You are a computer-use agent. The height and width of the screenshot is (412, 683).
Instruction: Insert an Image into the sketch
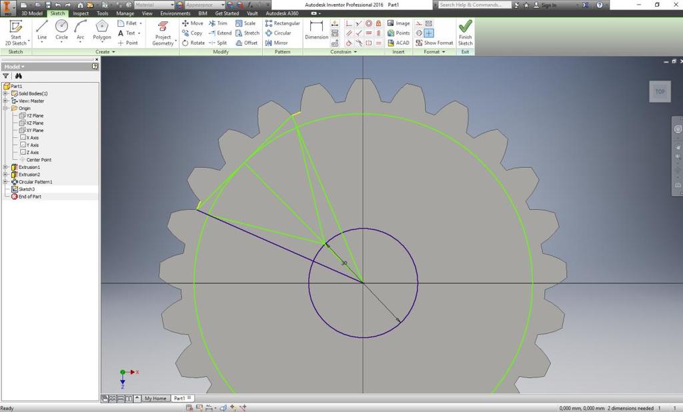(399, 23)
